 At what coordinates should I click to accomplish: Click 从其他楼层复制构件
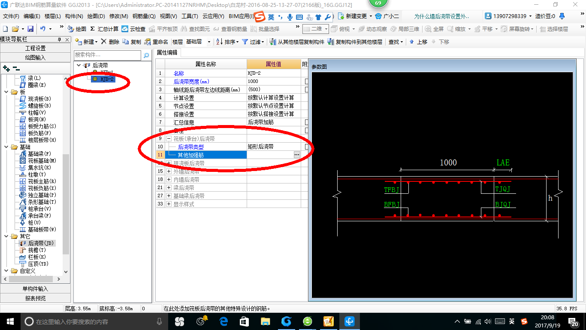coord(297,42)
